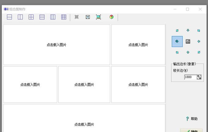Click the highlighted right-pointing arrow button
The width and height of the screenshot is (208, 132).
tap(177, 41)
